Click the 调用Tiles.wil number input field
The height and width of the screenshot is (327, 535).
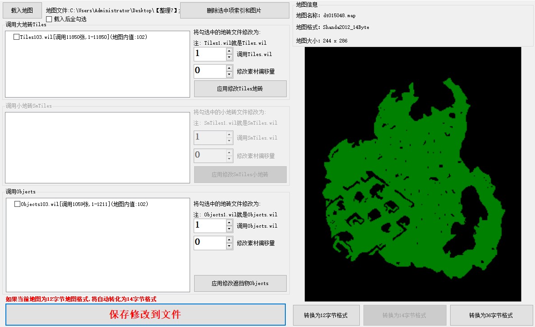209,54
